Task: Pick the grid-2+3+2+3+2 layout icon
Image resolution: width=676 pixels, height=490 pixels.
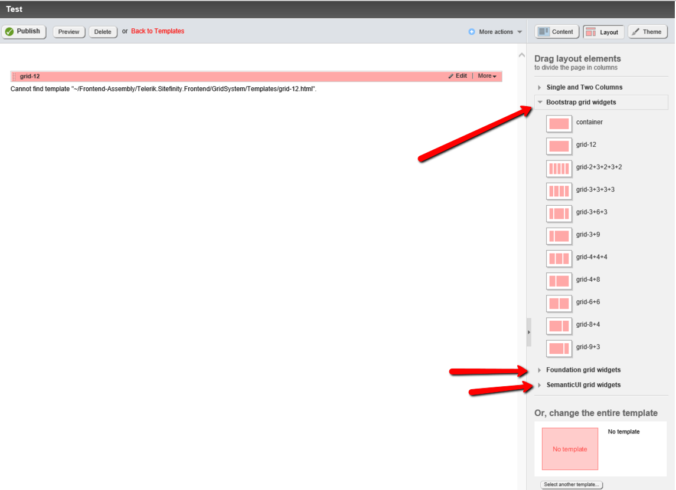Action: coord(559,169)
